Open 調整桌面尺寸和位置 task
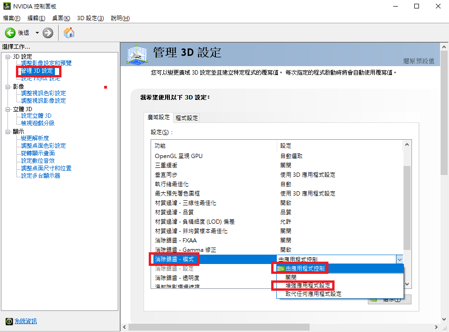The width and height of the screenshot is (449, 332). point(46,168)
